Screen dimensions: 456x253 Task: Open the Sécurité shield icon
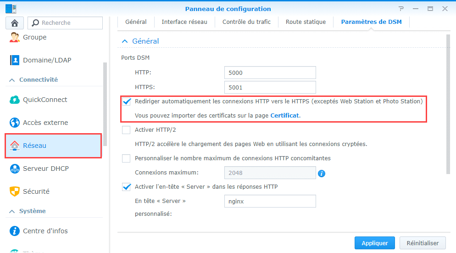(15, 191)
